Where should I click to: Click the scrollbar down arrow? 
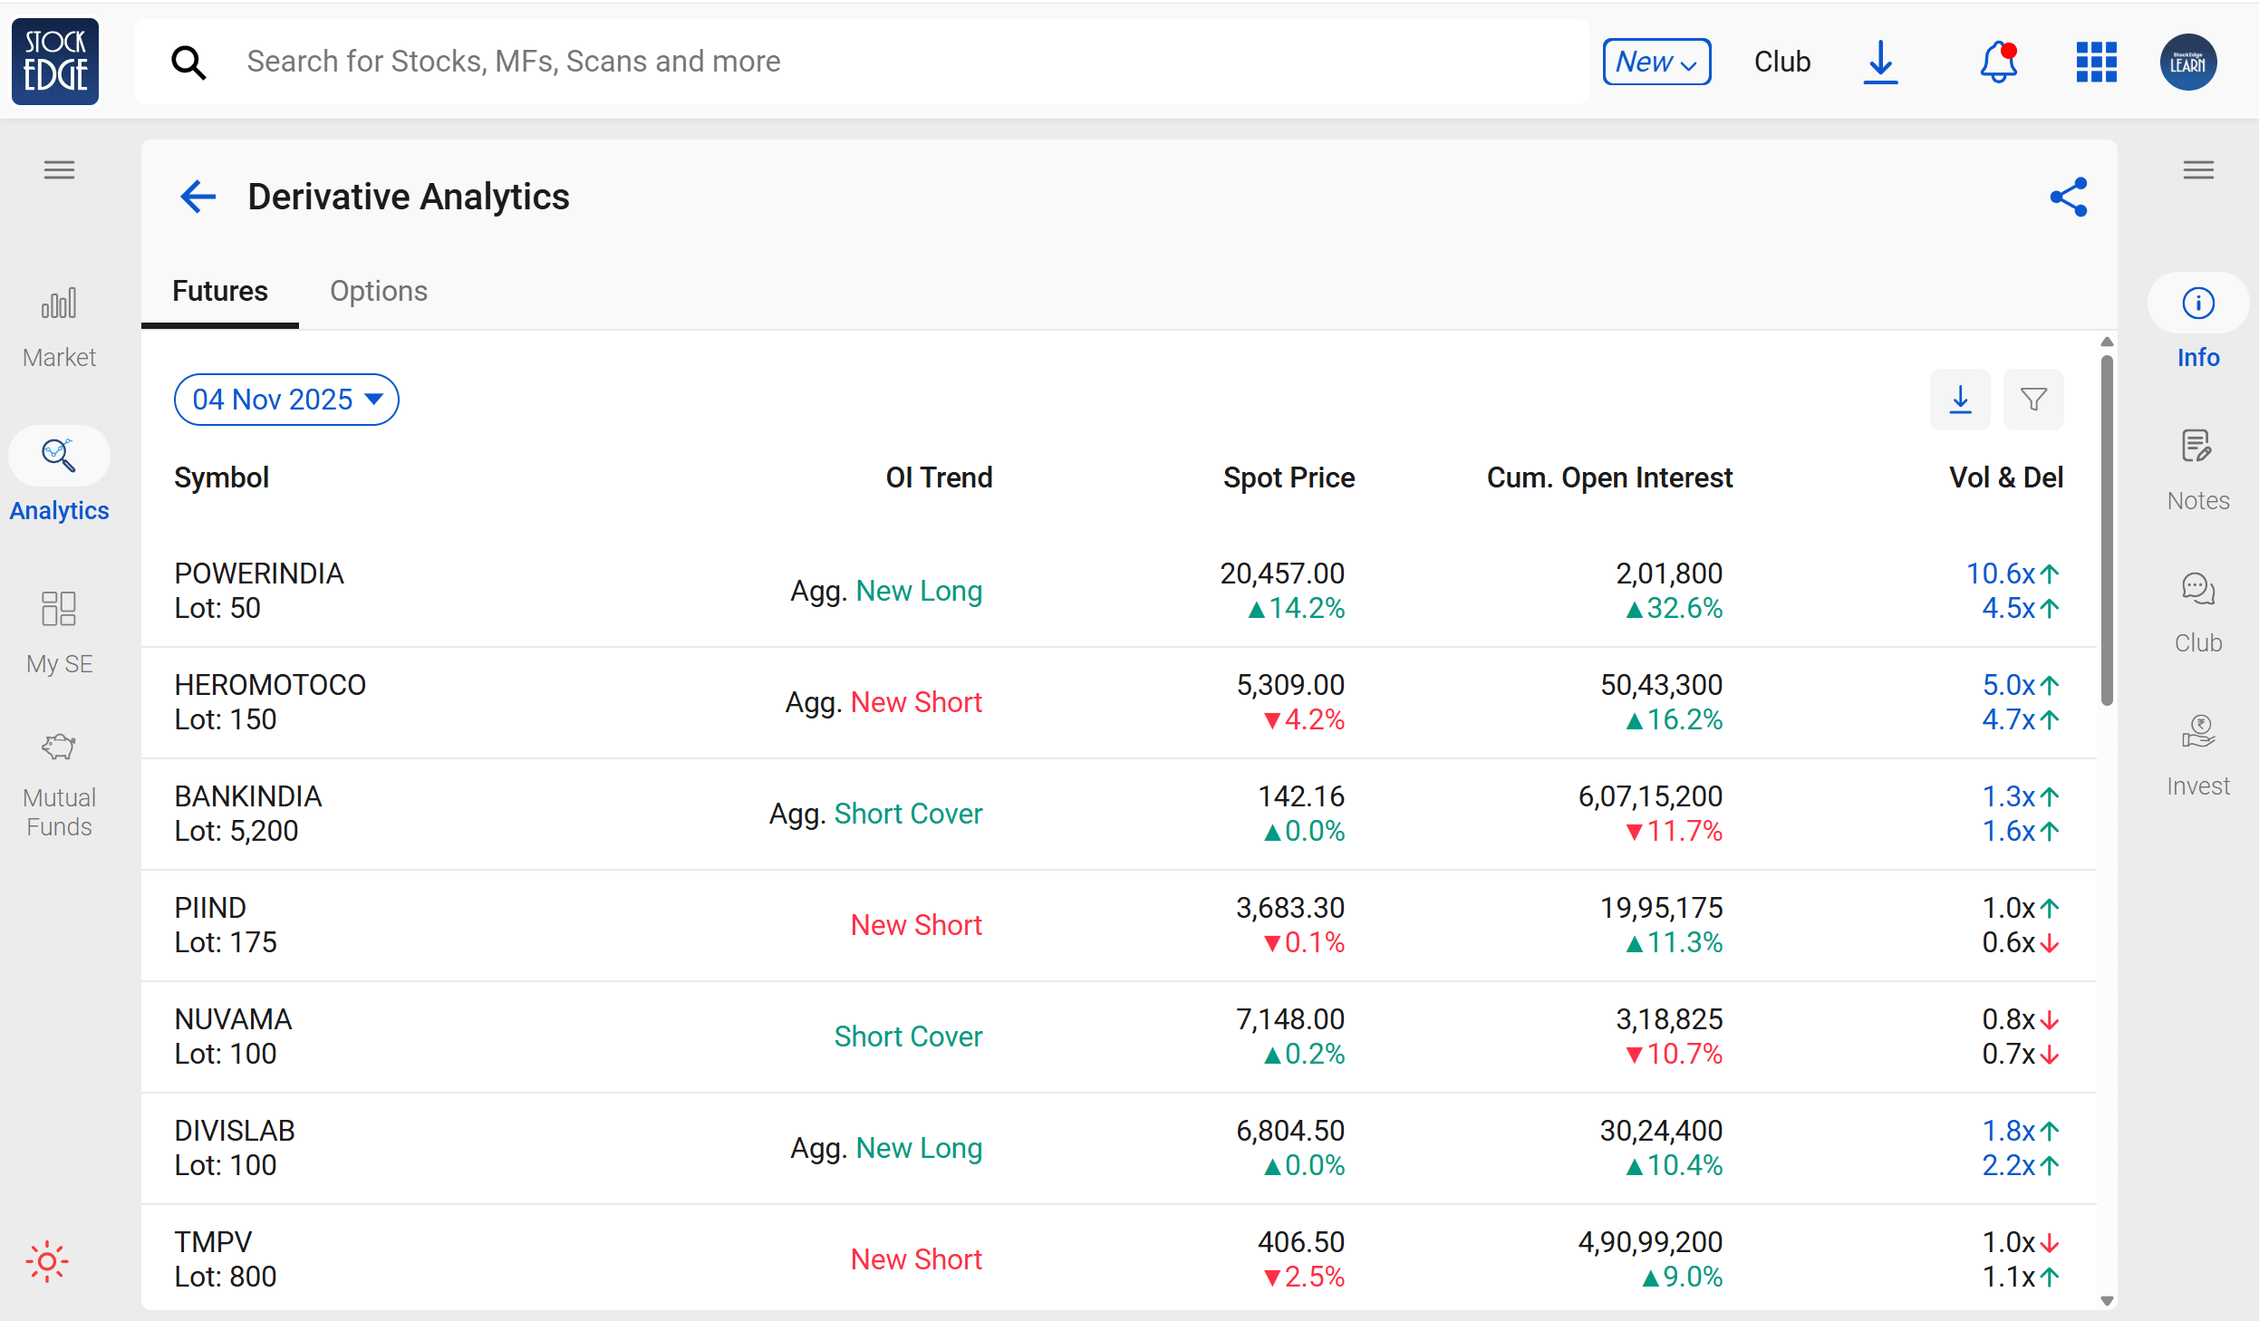[2107, 1300]
